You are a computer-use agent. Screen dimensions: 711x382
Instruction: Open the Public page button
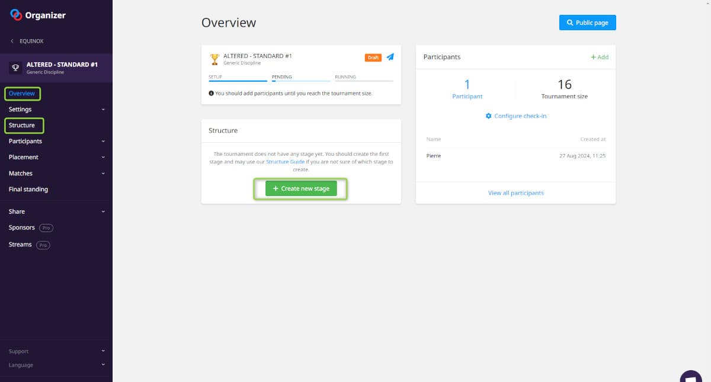pos(587,23)
